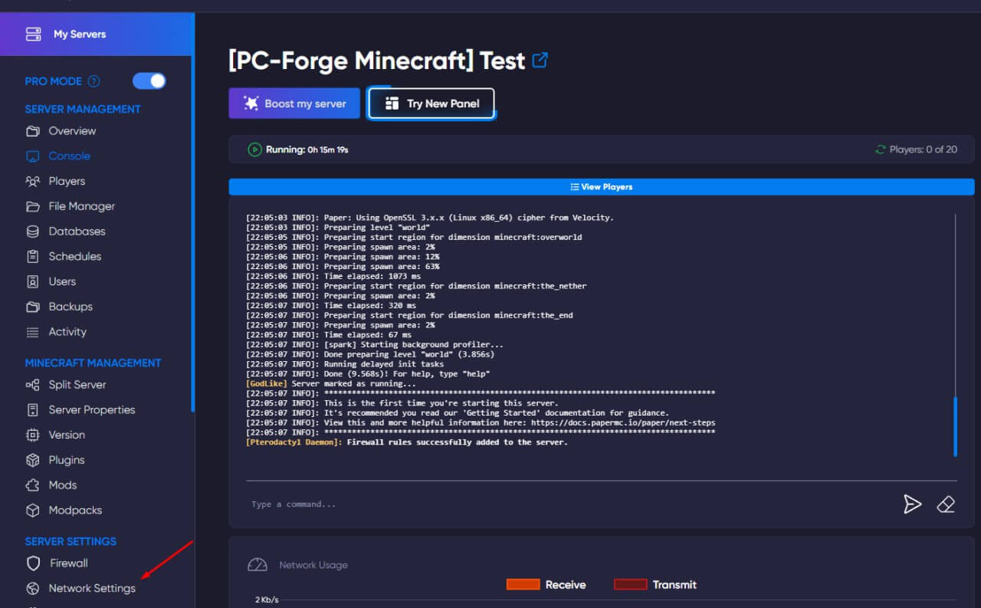Viewport: 981px width, 608px height.
Task: Select the Modpacks icon
Action: pyautogui.click(x=34, y=510)
